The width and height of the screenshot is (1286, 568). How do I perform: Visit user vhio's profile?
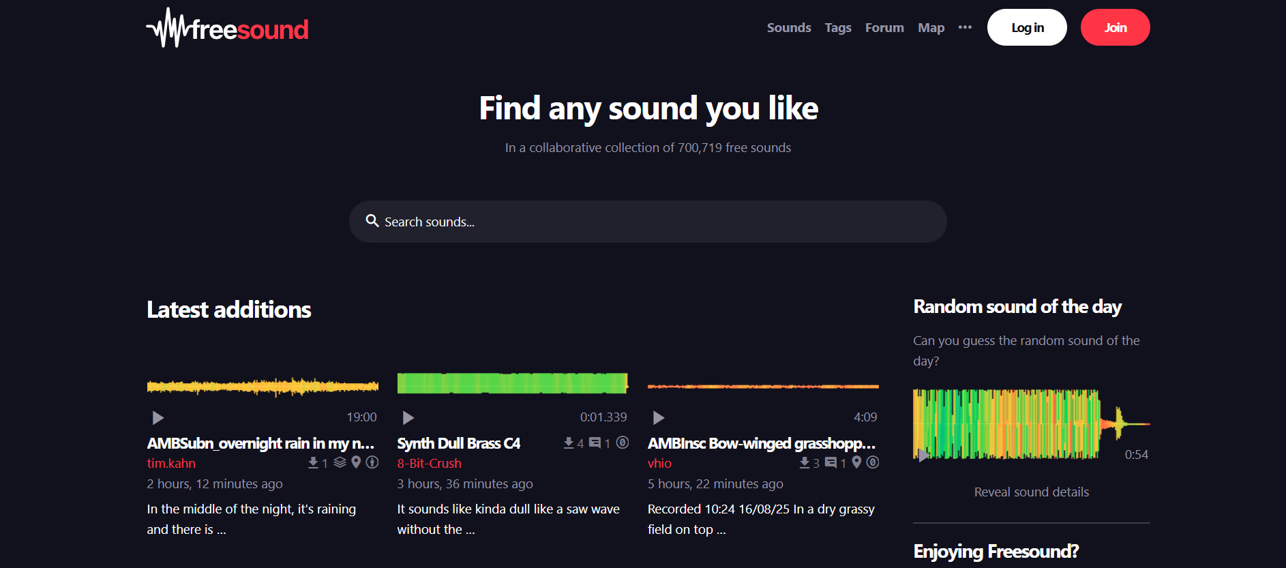659,463
